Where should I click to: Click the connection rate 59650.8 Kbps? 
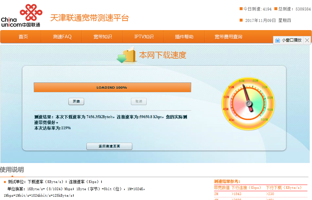click(x=150, y=117)
